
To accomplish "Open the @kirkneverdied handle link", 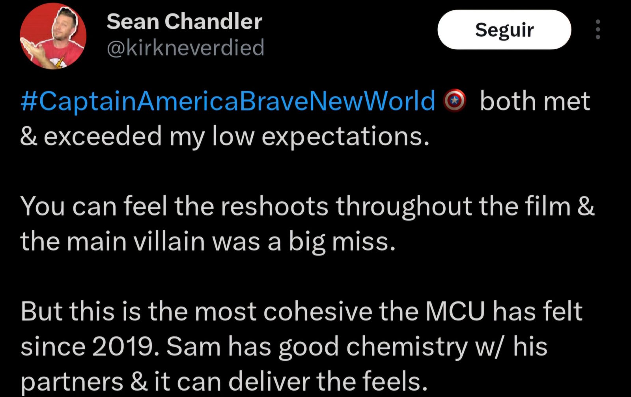I will click(x=185, y=48).
